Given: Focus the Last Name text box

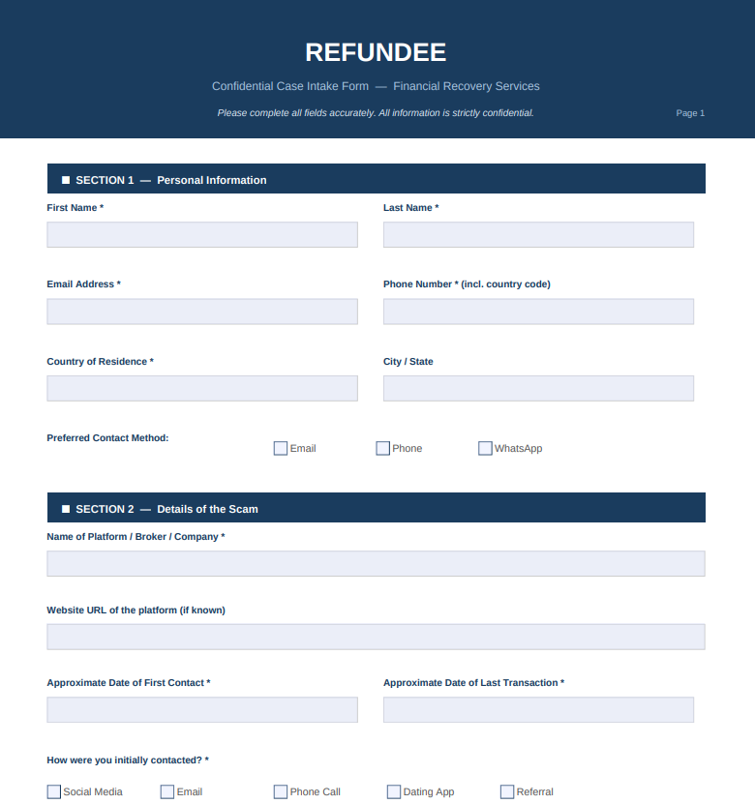Looking at the screenshot, I should click(538, 235).
